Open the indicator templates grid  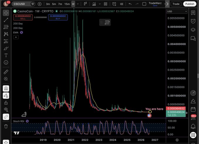[x=105, y=4]
